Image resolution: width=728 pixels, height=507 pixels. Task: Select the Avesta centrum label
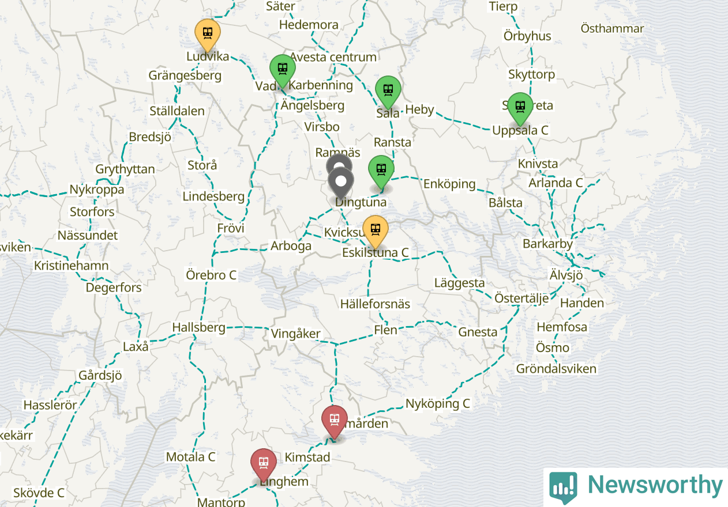[x=333, y=57]
